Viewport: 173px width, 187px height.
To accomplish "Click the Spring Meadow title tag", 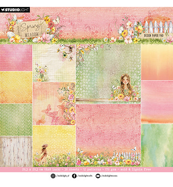I will tap(31, 29).
